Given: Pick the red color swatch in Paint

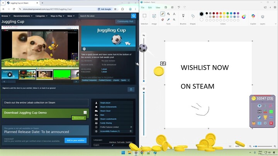Looking at the screenshot, I should tap(217, 13).
